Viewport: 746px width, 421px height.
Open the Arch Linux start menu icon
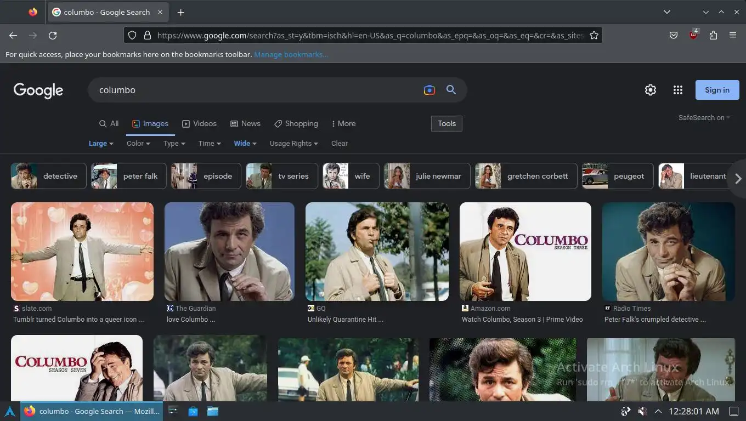pos(10,411)
